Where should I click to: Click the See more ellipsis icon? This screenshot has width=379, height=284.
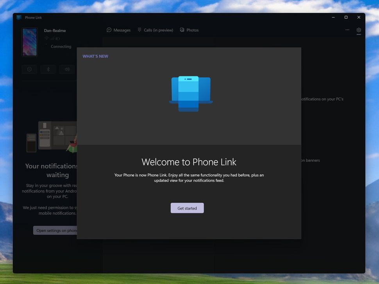coord(347,30)
